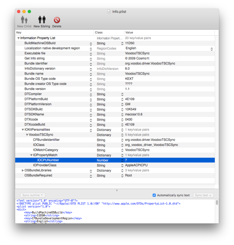Click the split-pane divider handle

tap(117, 190)
